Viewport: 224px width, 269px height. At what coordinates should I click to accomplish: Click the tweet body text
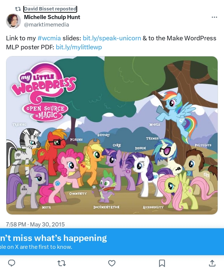pyautogui.click(x=111, y=43)
